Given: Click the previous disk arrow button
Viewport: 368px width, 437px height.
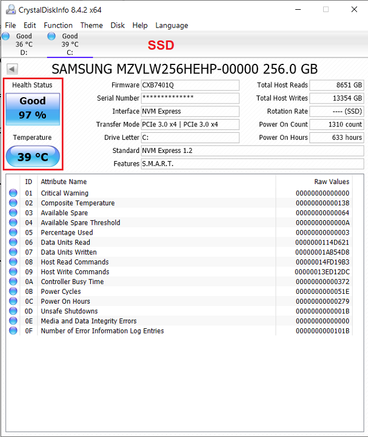Looking at the screenshot, I should pyautogui.click(x=12, y=69).
